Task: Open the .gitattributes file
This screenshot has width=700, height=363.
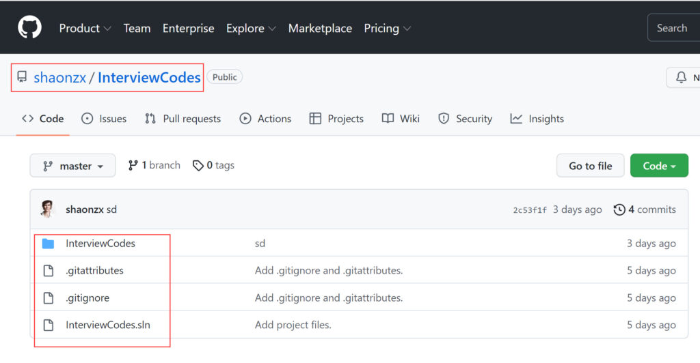Action: tap(94, 271)
